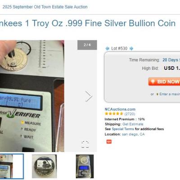Screen dimensions: 180x180
Task: Select the MLB logo coin thumbnail
Action: (x=45, y=166)
